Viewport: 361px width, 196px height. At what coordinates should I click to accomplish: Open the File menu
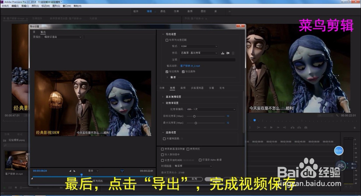pos(5,6)
